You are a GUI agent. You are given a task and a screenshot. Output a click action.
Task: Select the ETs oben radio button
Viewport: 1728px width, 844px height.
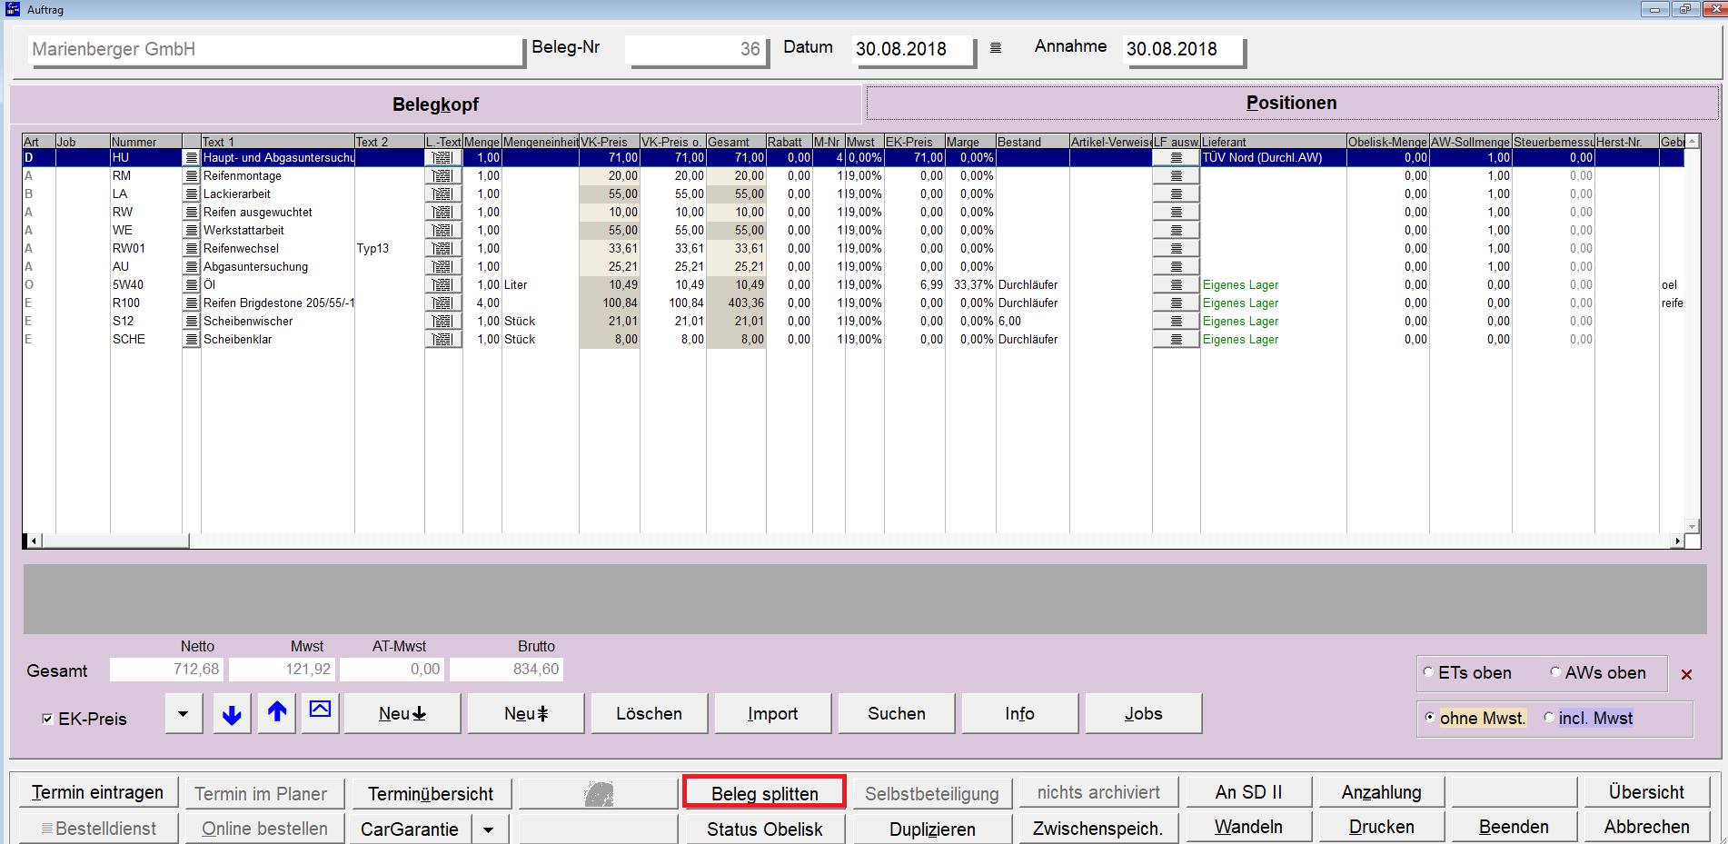coord(1428,672)
